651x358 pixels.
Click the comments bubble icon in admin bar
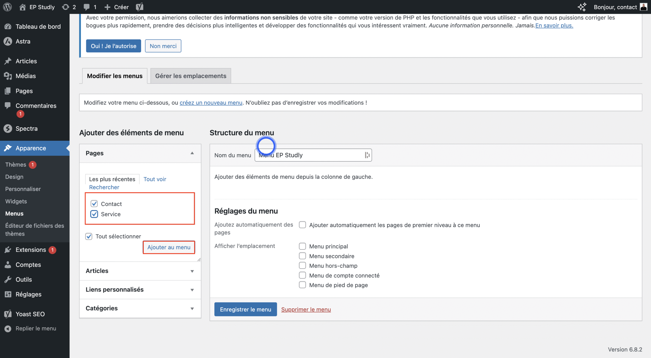click(87, 7)
